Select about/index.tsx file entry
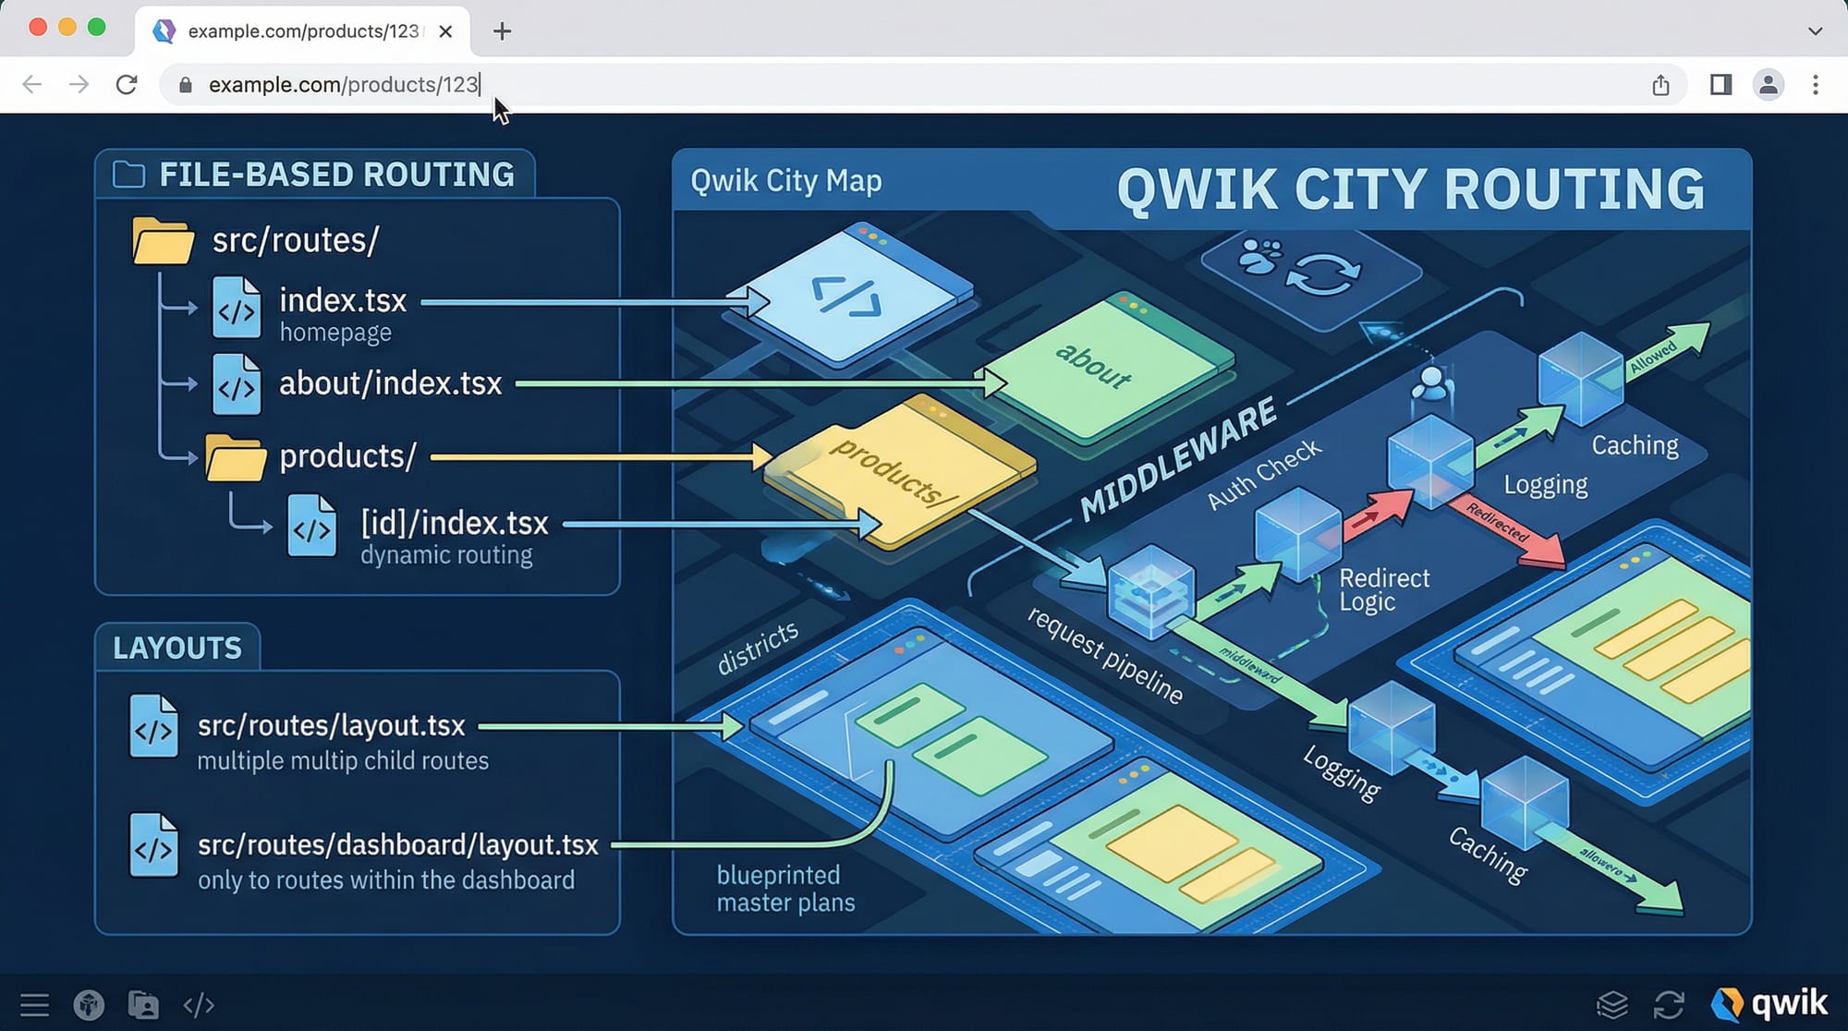 tap(390, 383)
